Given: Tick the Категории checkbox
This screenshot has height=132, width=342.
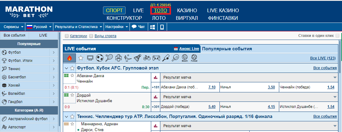Looking at the screenshot, I should pyautogui.click(x=67, y=36).
